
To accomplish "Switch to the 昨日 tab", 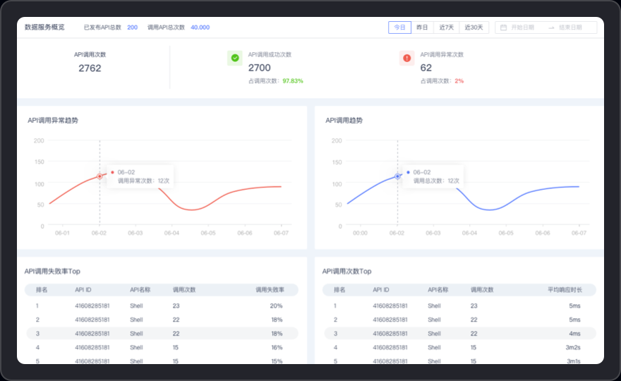I will pyautogui.click(x=422, y=28).
